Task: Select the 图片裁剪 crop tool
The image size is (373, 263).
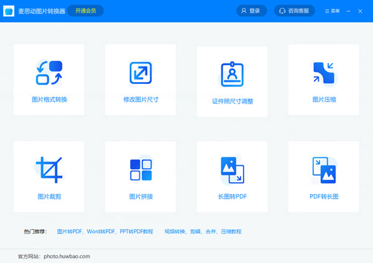Action: [48, 169]
